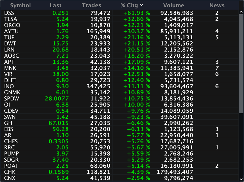Select the SDGR symbol
The width and height of the screenshot is (244, 182).
pos(11,160)
